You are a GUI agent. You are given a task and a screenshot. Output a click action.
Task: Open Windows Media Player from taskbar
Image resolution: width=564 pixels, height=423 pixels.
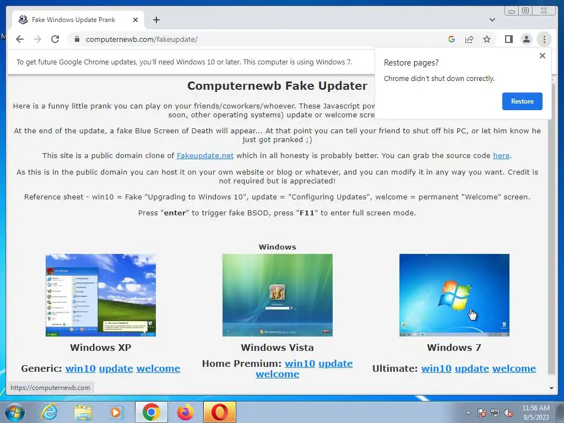[117, 412]
